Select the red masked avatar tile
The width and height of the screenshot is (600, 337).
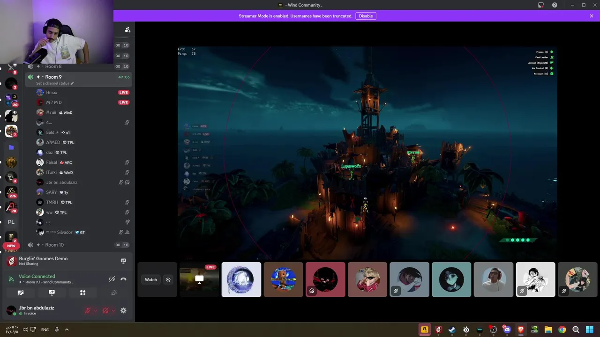click(325, 279)
